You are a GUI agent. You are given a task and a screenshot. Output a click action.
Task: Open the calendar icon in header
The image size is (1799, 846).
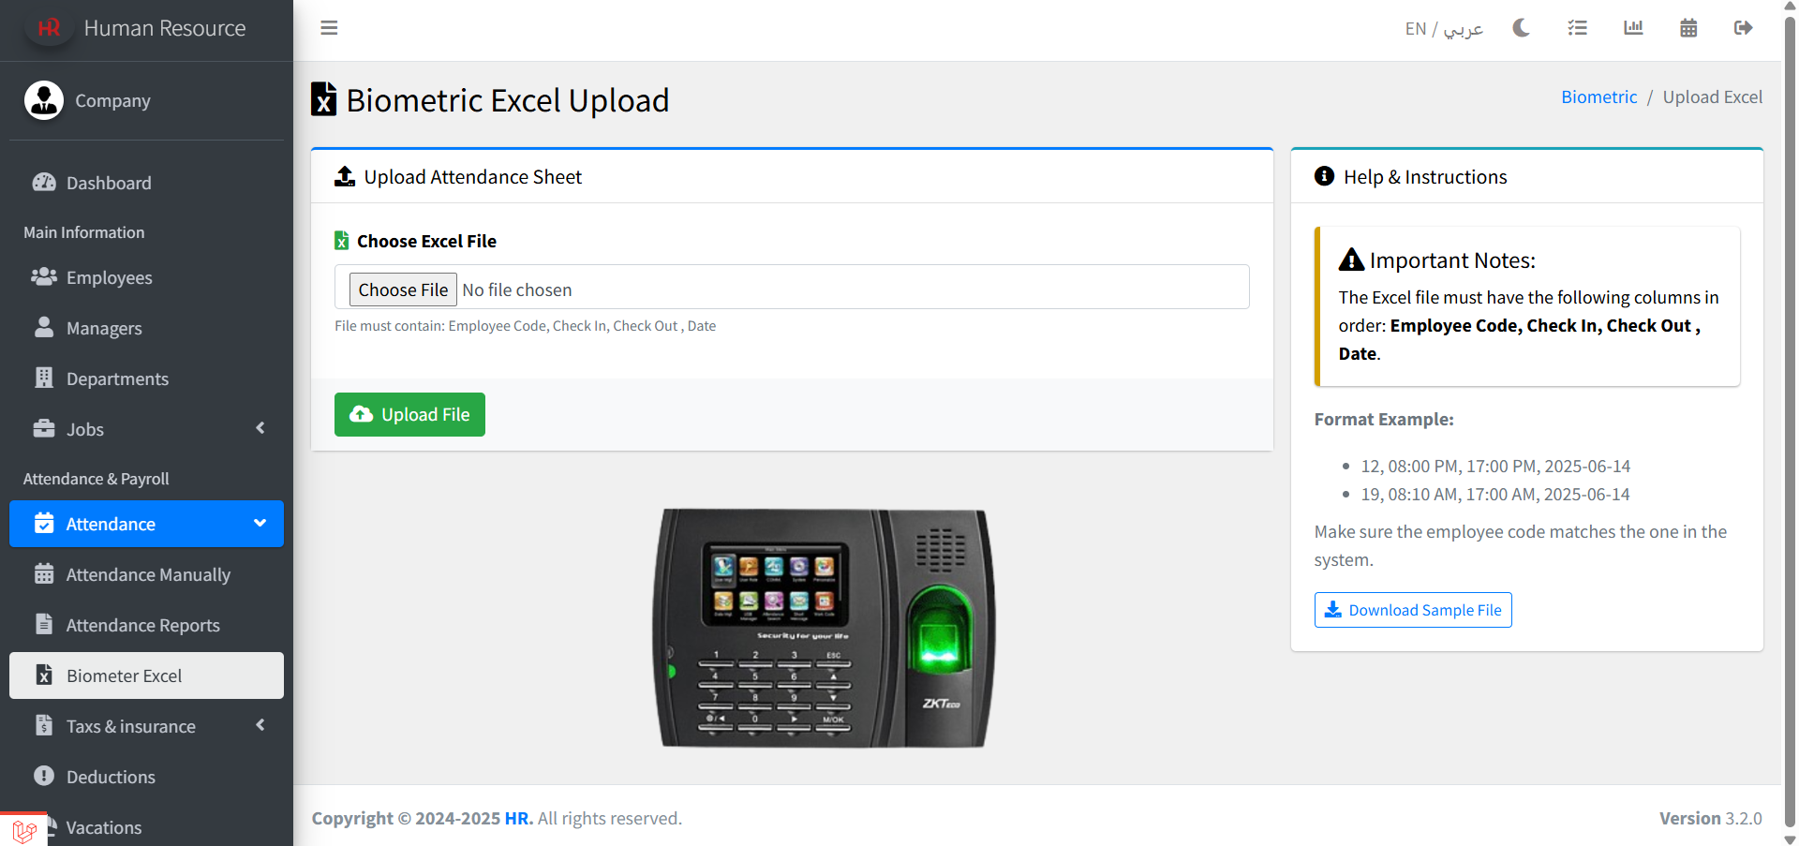tap(1688, 28)
